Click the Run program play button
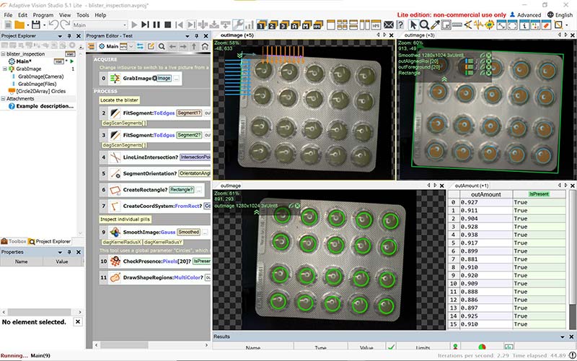The width and height of the screenshot is (577, 361). click(x=134, y=25)
